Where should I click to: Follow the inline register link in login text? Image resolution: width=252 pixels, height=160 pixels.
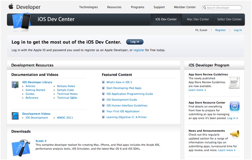[139, 50]
